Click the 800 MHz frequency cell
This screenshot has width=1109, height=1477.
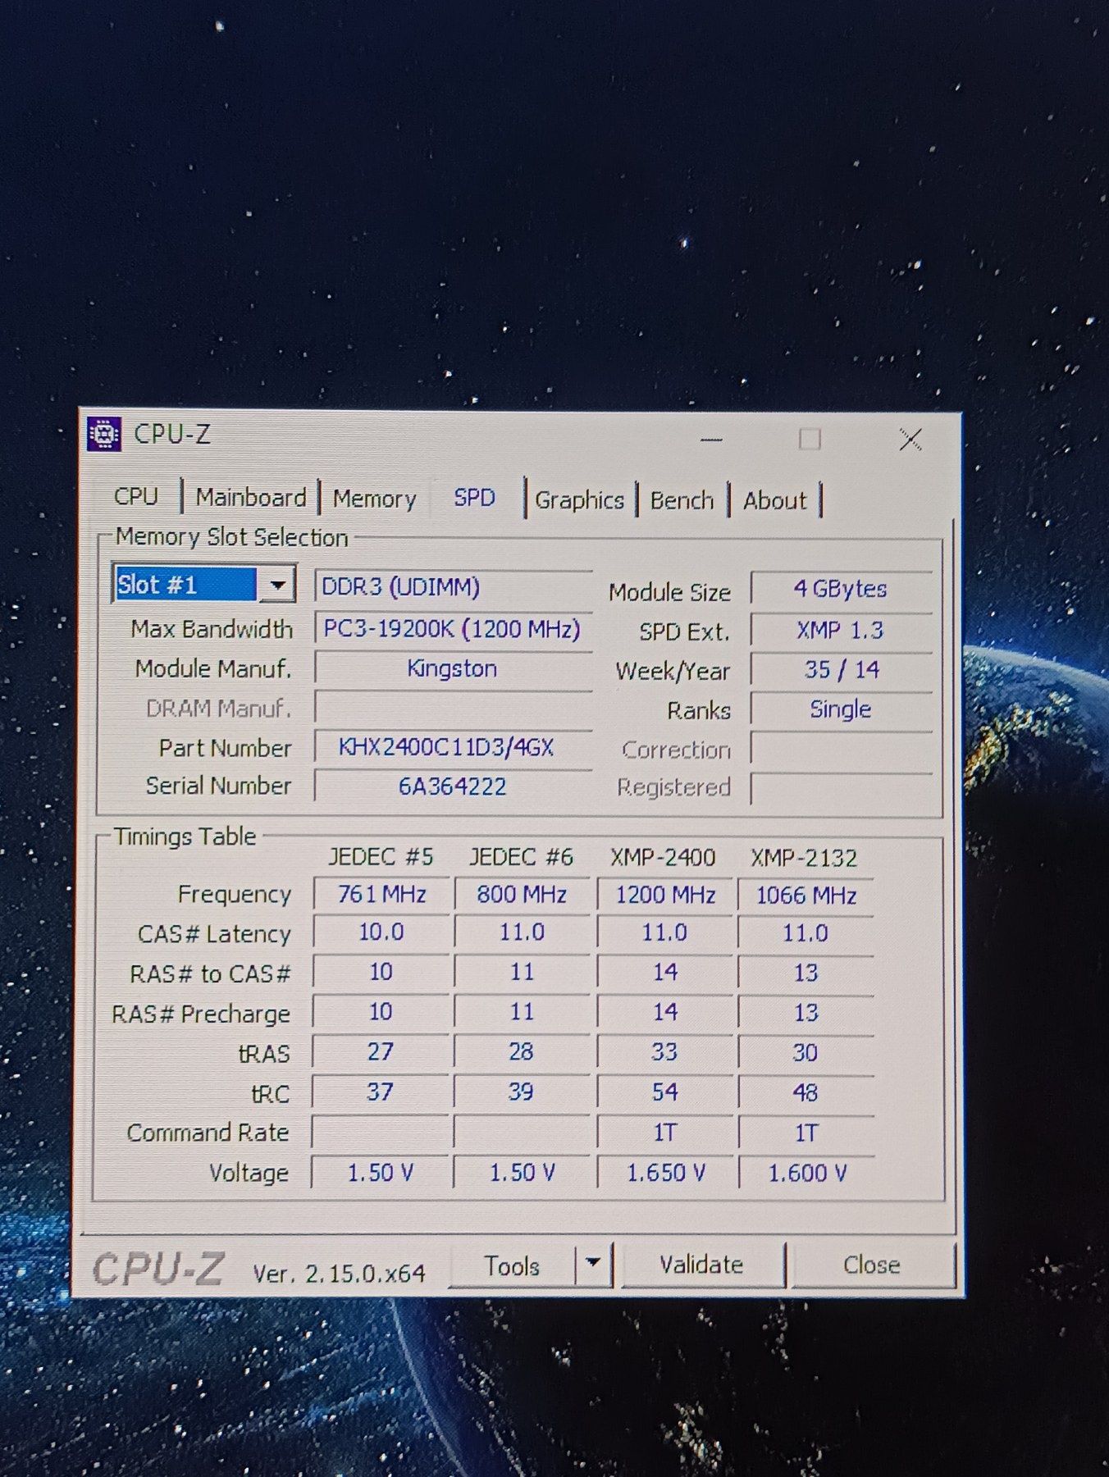click(x=522, y=894)
